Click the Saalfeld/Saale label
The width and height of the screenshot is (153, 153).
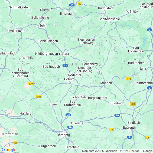(x=109, y=19)
